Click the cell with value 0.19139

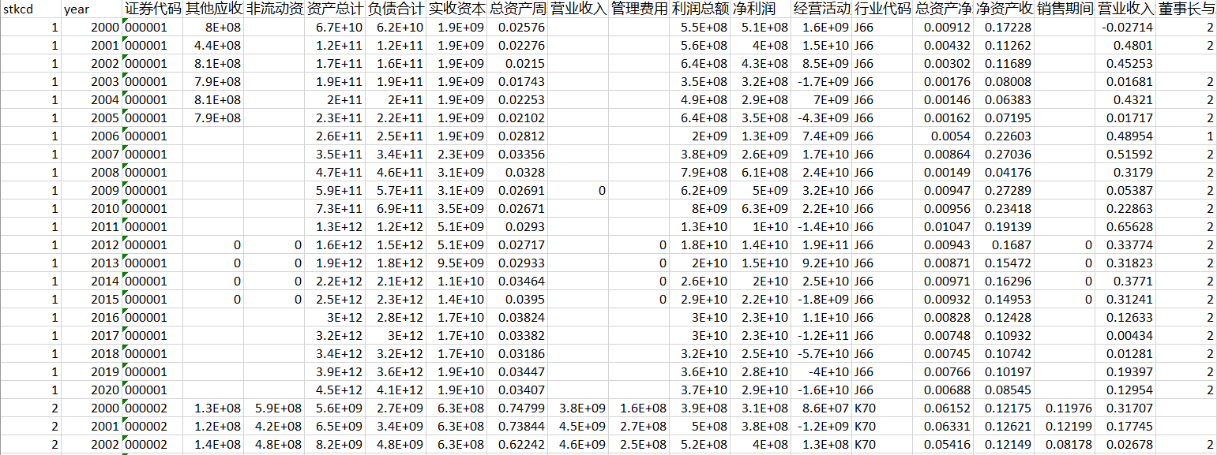1004,227
